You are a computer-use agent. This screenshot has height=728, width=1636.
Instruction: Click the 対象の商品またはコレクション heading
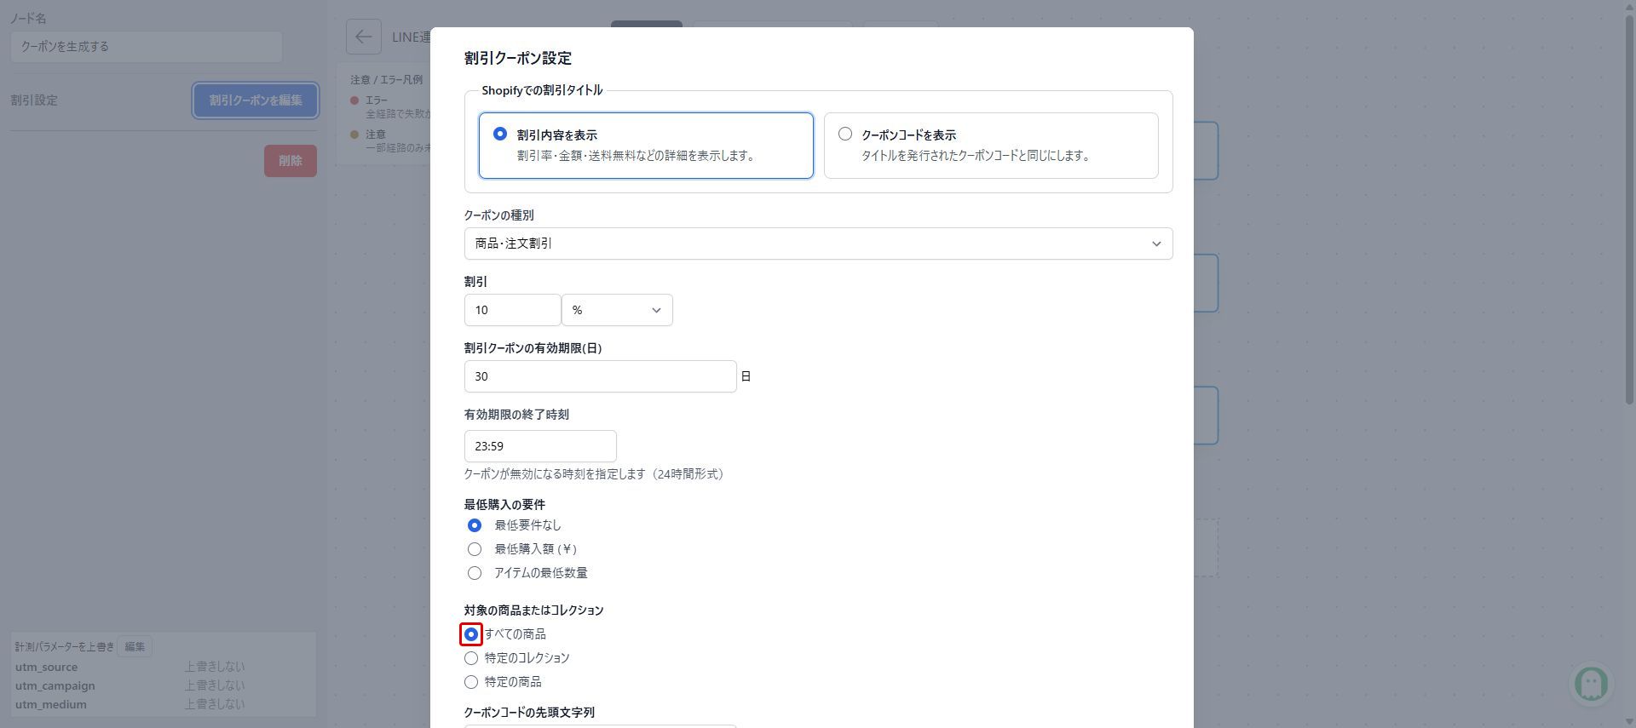click(x=534, y=610)
